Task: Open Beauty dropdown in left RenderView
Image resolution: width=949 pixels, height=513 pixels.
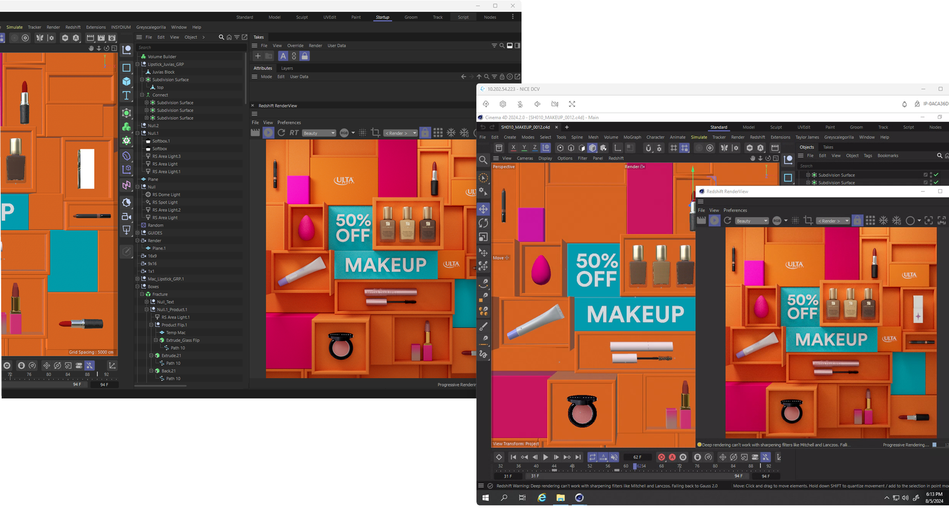Action: click(x=319, y=133)
